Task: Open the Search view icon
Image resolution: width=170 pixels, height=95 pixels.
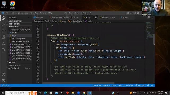Action: pos(3,24)
